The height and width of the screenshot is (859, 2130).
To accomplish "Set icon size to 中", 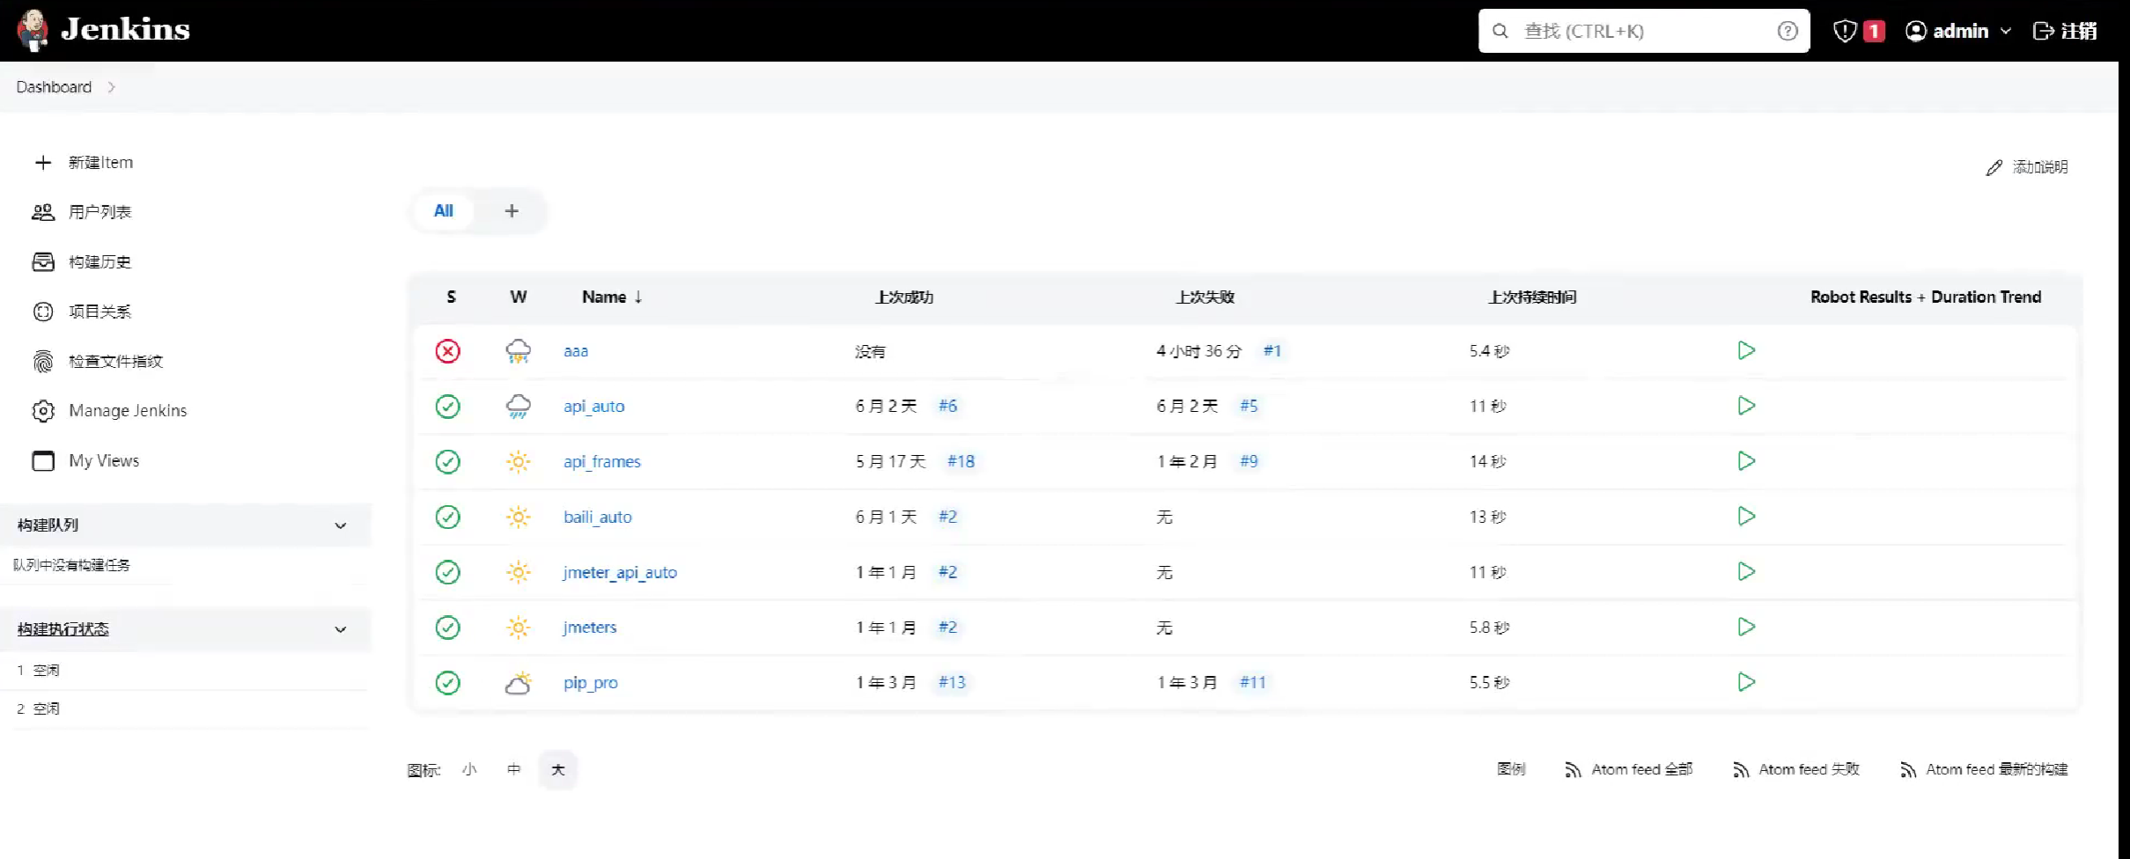I will (x=513, y=769).
